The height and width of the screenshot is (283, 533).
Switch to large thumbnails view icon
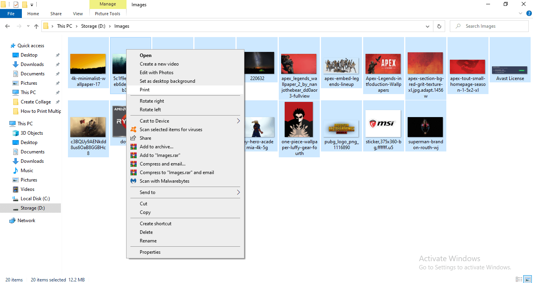coord(527,279)
